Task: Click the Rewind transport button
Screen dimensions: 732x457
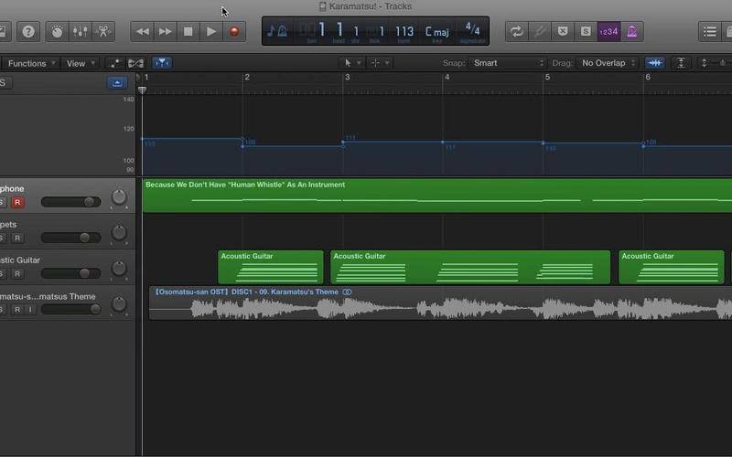Action: tap(143, 31)
